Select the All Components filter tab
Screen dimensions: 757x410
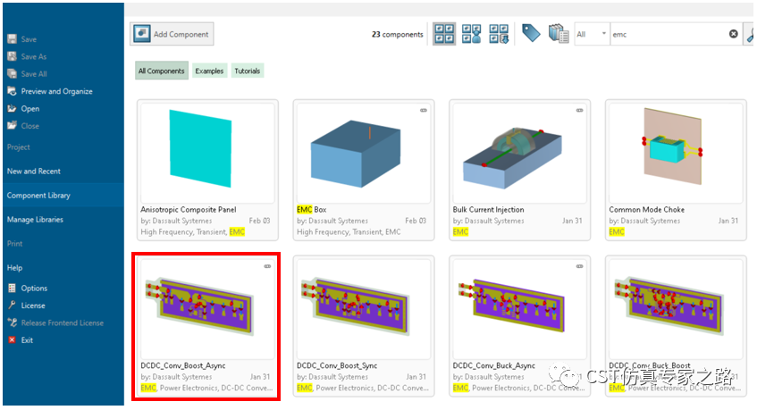(161, 71)
